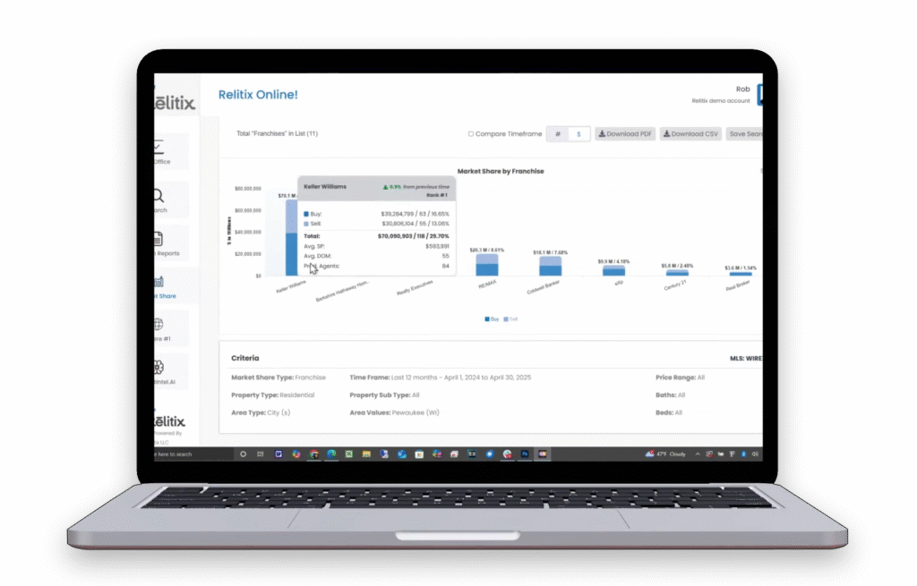Click the Relitix demo account text
The width and height of the screenshot is (917, 586).
721,101
